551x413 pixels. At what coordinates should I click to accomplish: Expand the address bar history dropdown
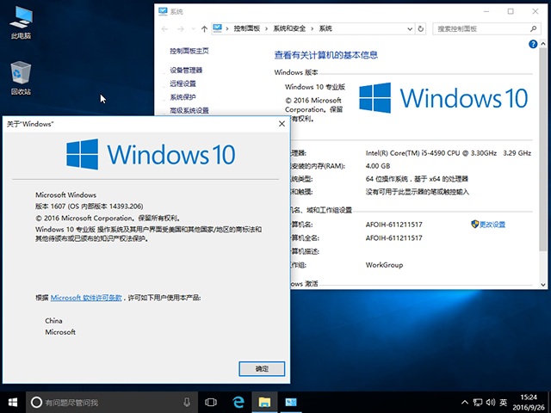point(410,28)
